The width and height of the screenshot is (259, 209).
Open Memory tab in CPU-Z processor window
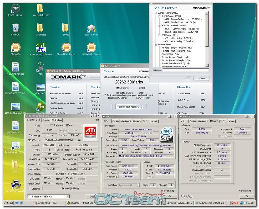point(137,121)
